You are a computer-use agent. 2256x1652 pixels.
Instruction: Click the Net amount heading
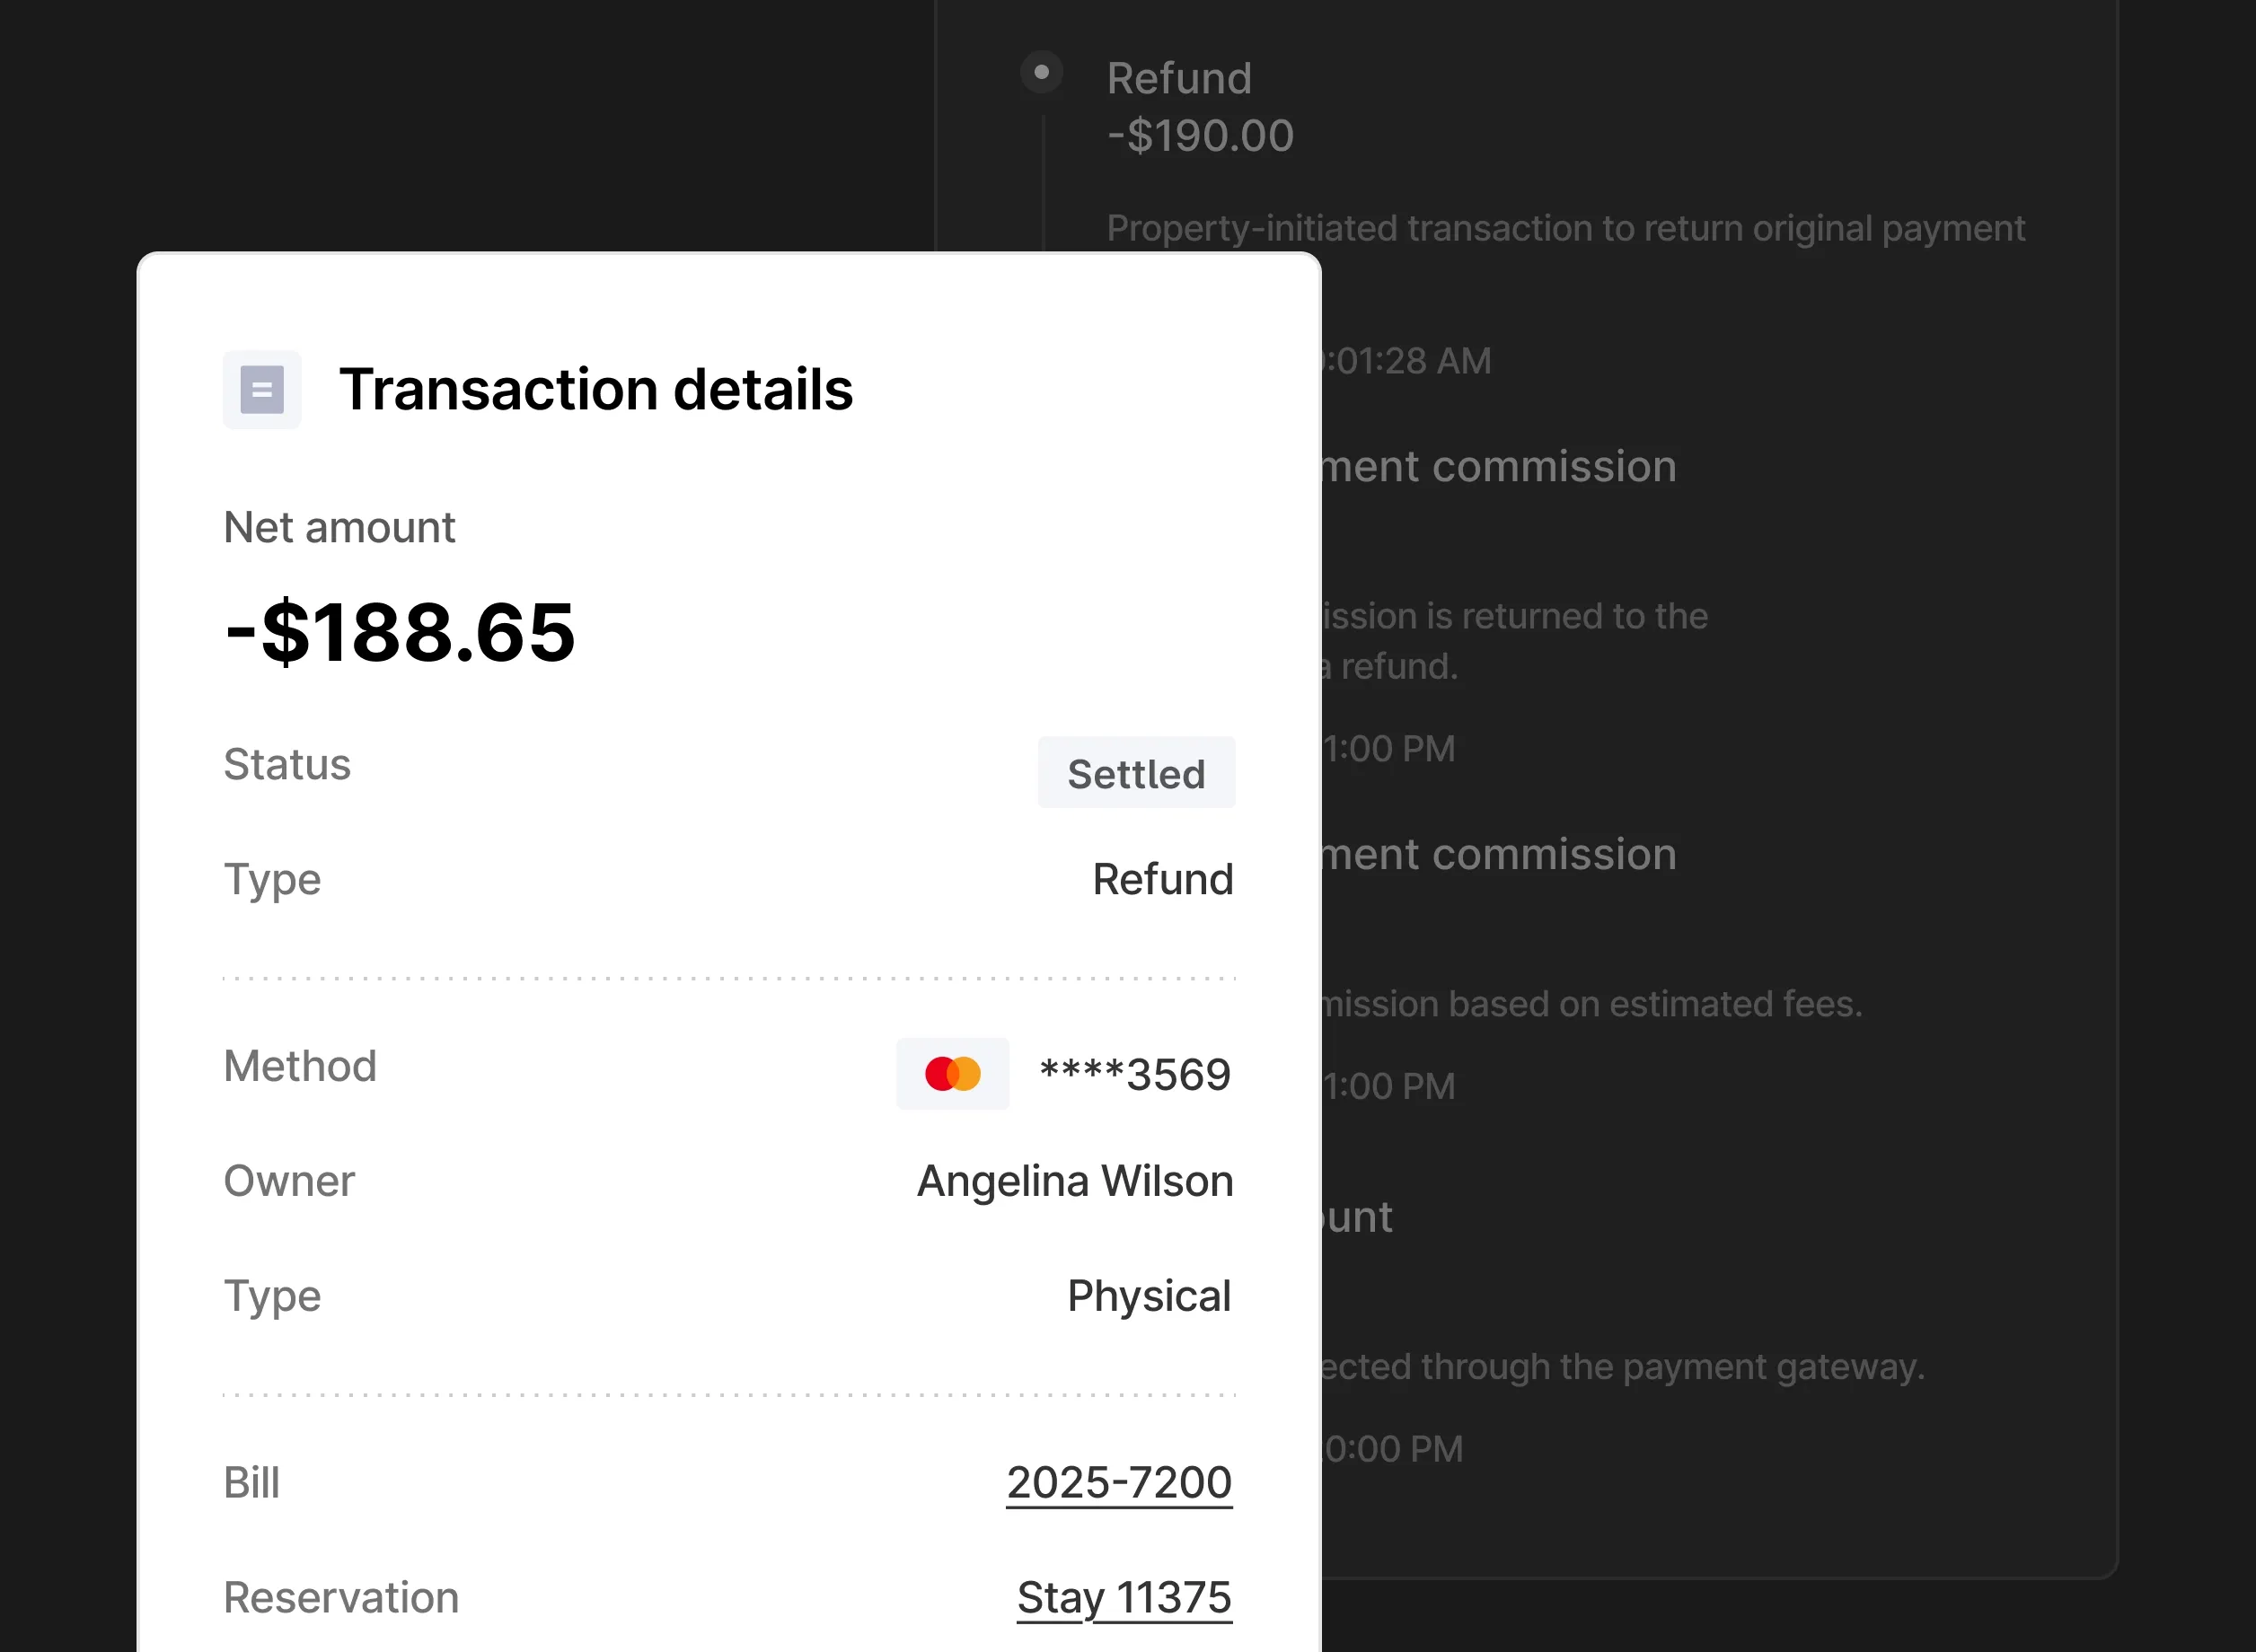tap(339, 527)
